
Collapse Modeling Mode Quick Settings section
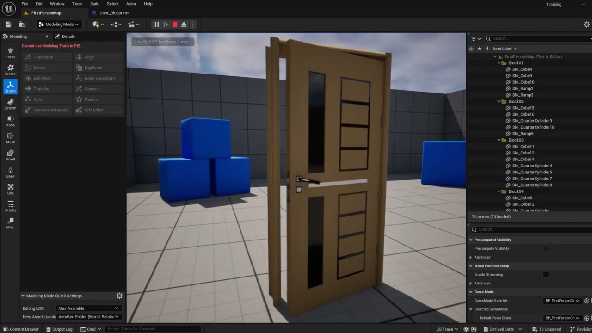[23, 296]
